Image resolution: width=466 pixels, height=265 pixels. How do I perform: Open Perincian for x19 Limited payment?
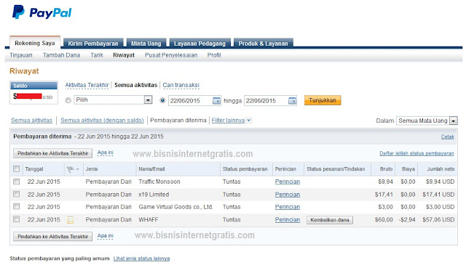click(288, 195)
